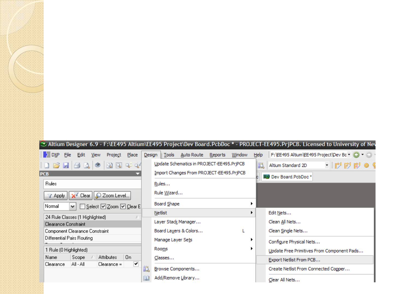This screenshot has height=294, width=393.
Task: Open the Auto Route menu
Action: point(192,155)
